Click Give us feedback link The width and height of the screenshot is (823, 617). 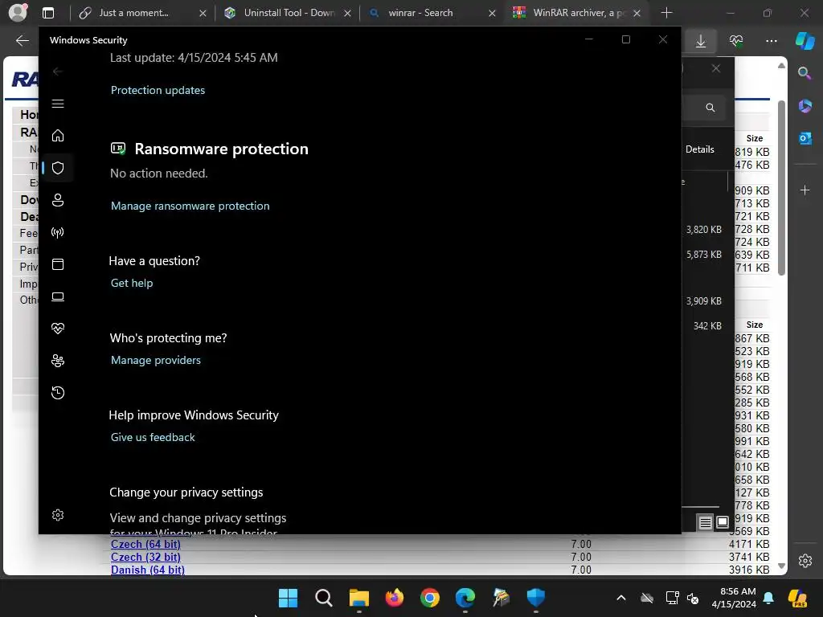pyautogui.click(x=153, y=437)
